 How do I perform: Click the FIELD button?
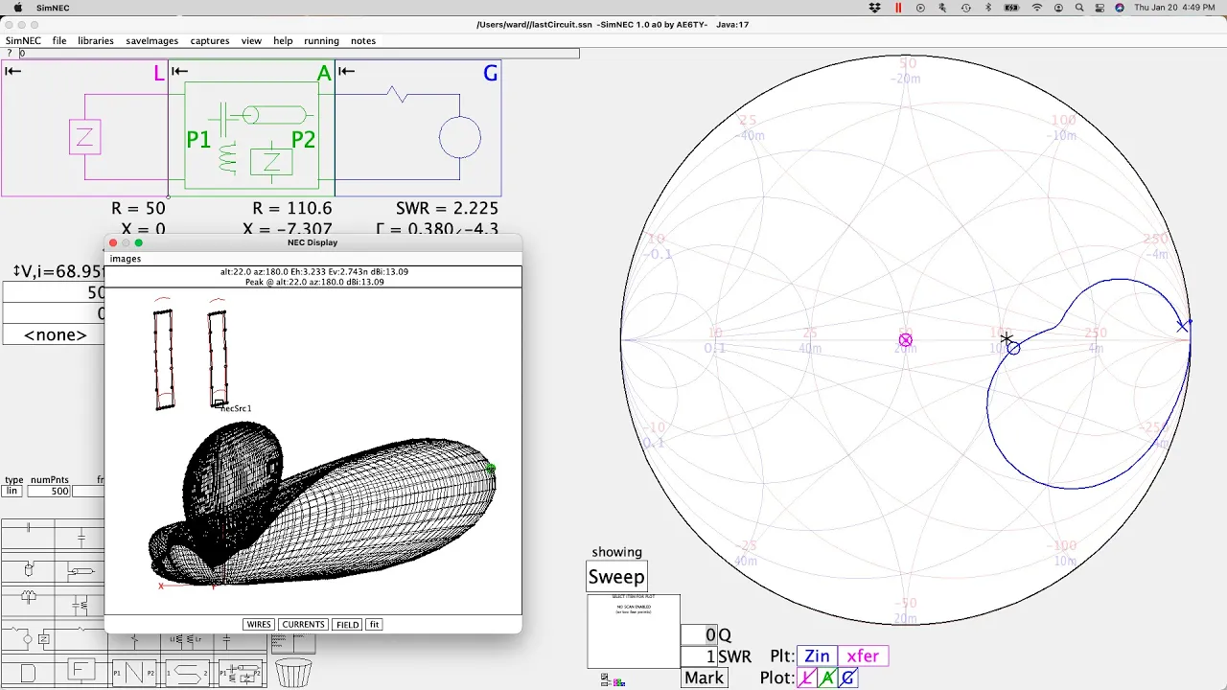(347, 625)
